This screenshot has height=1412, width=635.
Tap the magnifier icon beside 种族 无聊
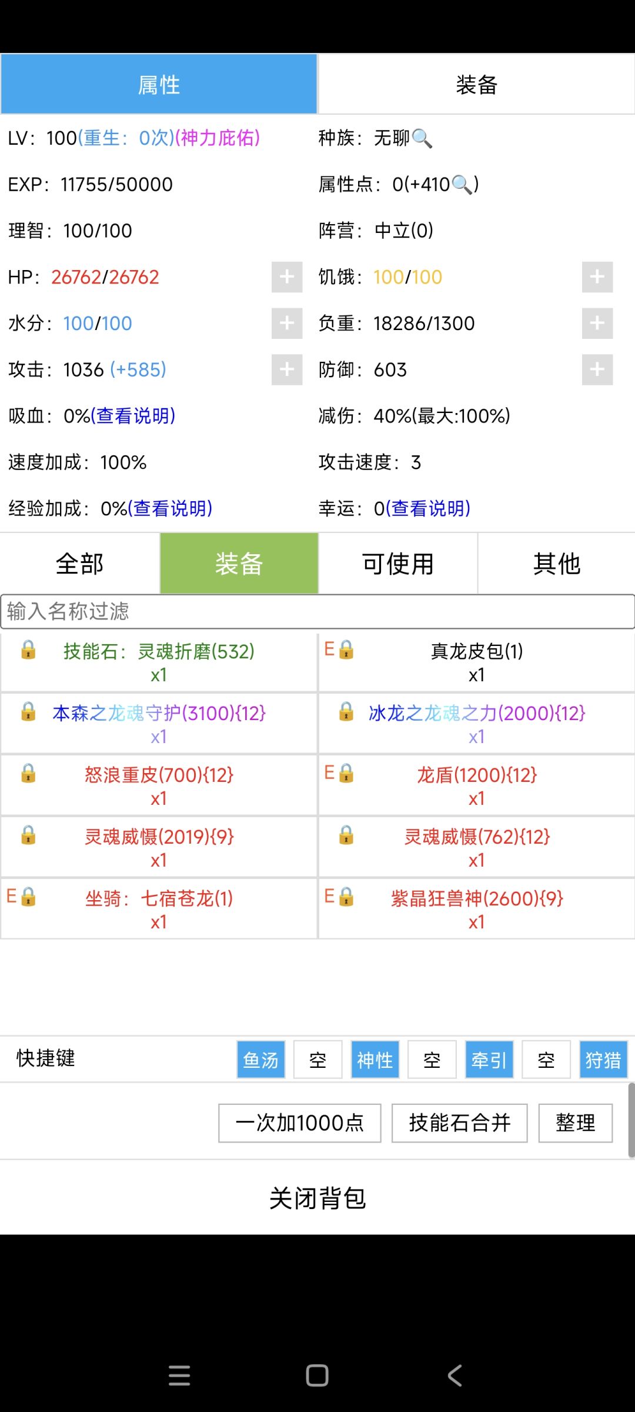[x=422, y=139]
